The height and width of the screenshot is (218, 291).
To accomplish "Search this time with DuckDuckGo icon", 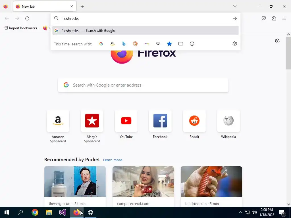I will coord(135,44).
